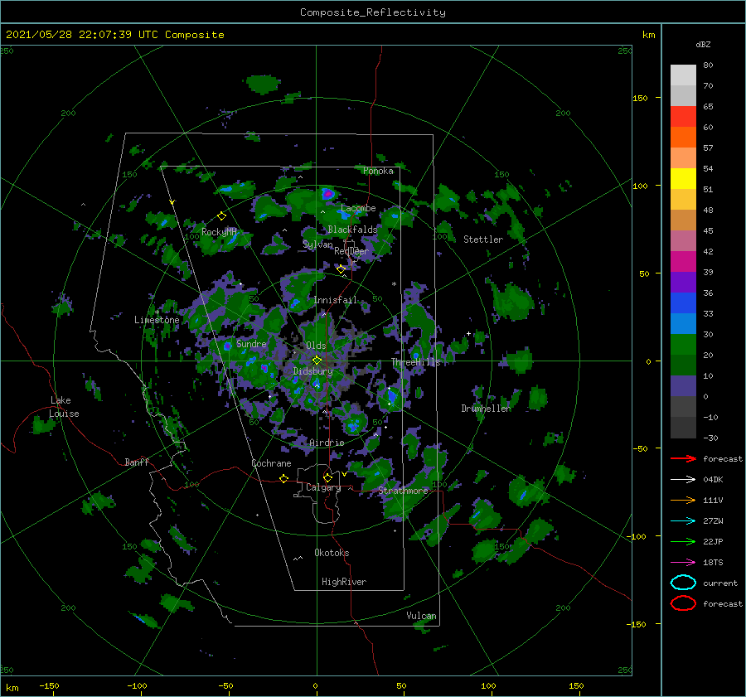Click the Composite_Reflectivity title
The width and height of the screenshot is (746, 697).
tap(373, 12)
